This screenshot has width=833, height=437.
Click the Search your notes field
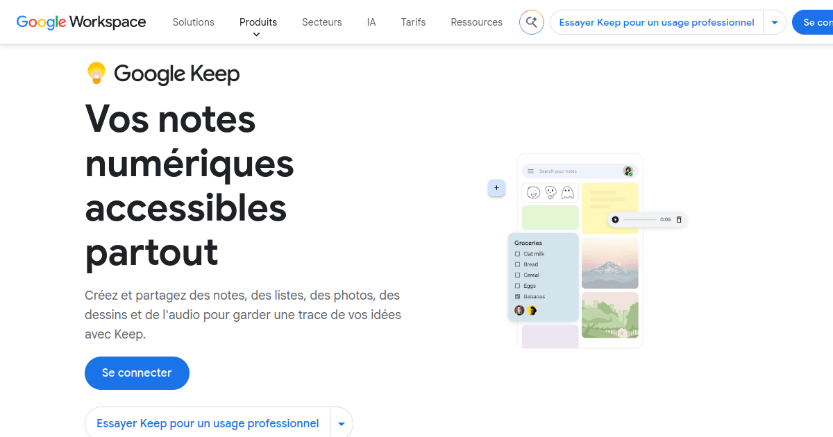579,171
